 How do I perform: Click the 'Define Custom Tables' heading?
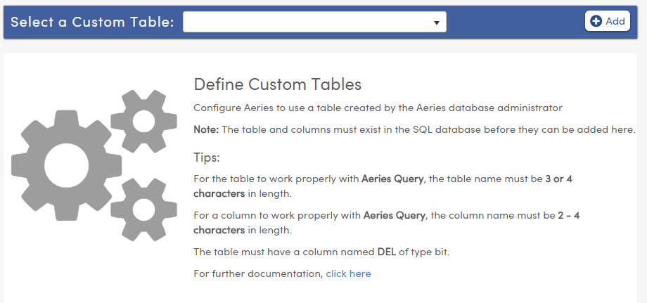(278, 84)
